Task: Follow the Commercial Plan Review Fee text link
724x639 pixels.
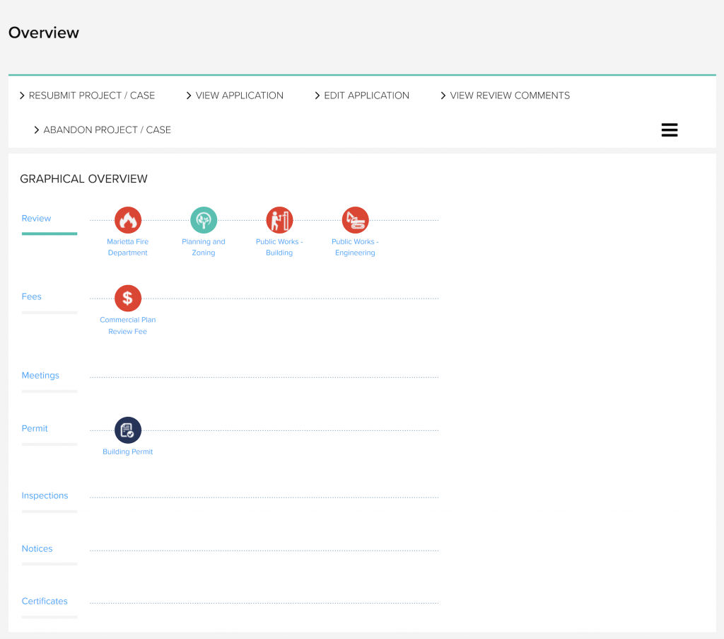Action: (x=128, y=326)
